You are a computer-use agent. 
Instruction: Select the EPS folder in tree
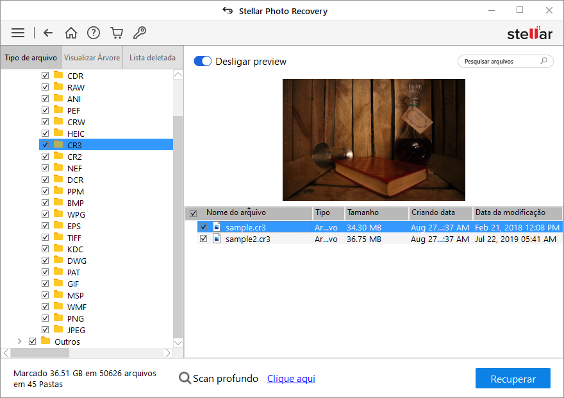[x=74, y=226]
